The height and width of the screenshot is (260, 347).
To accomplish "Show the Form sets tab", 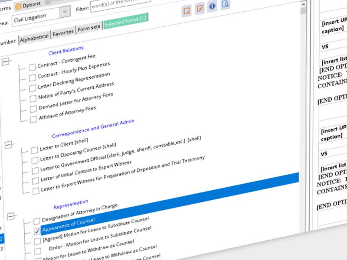I will (x=89, y=28).
